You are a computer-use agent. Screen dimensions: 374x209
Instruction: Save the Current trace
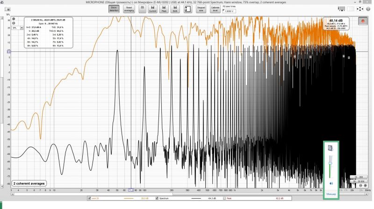[152, 9]
